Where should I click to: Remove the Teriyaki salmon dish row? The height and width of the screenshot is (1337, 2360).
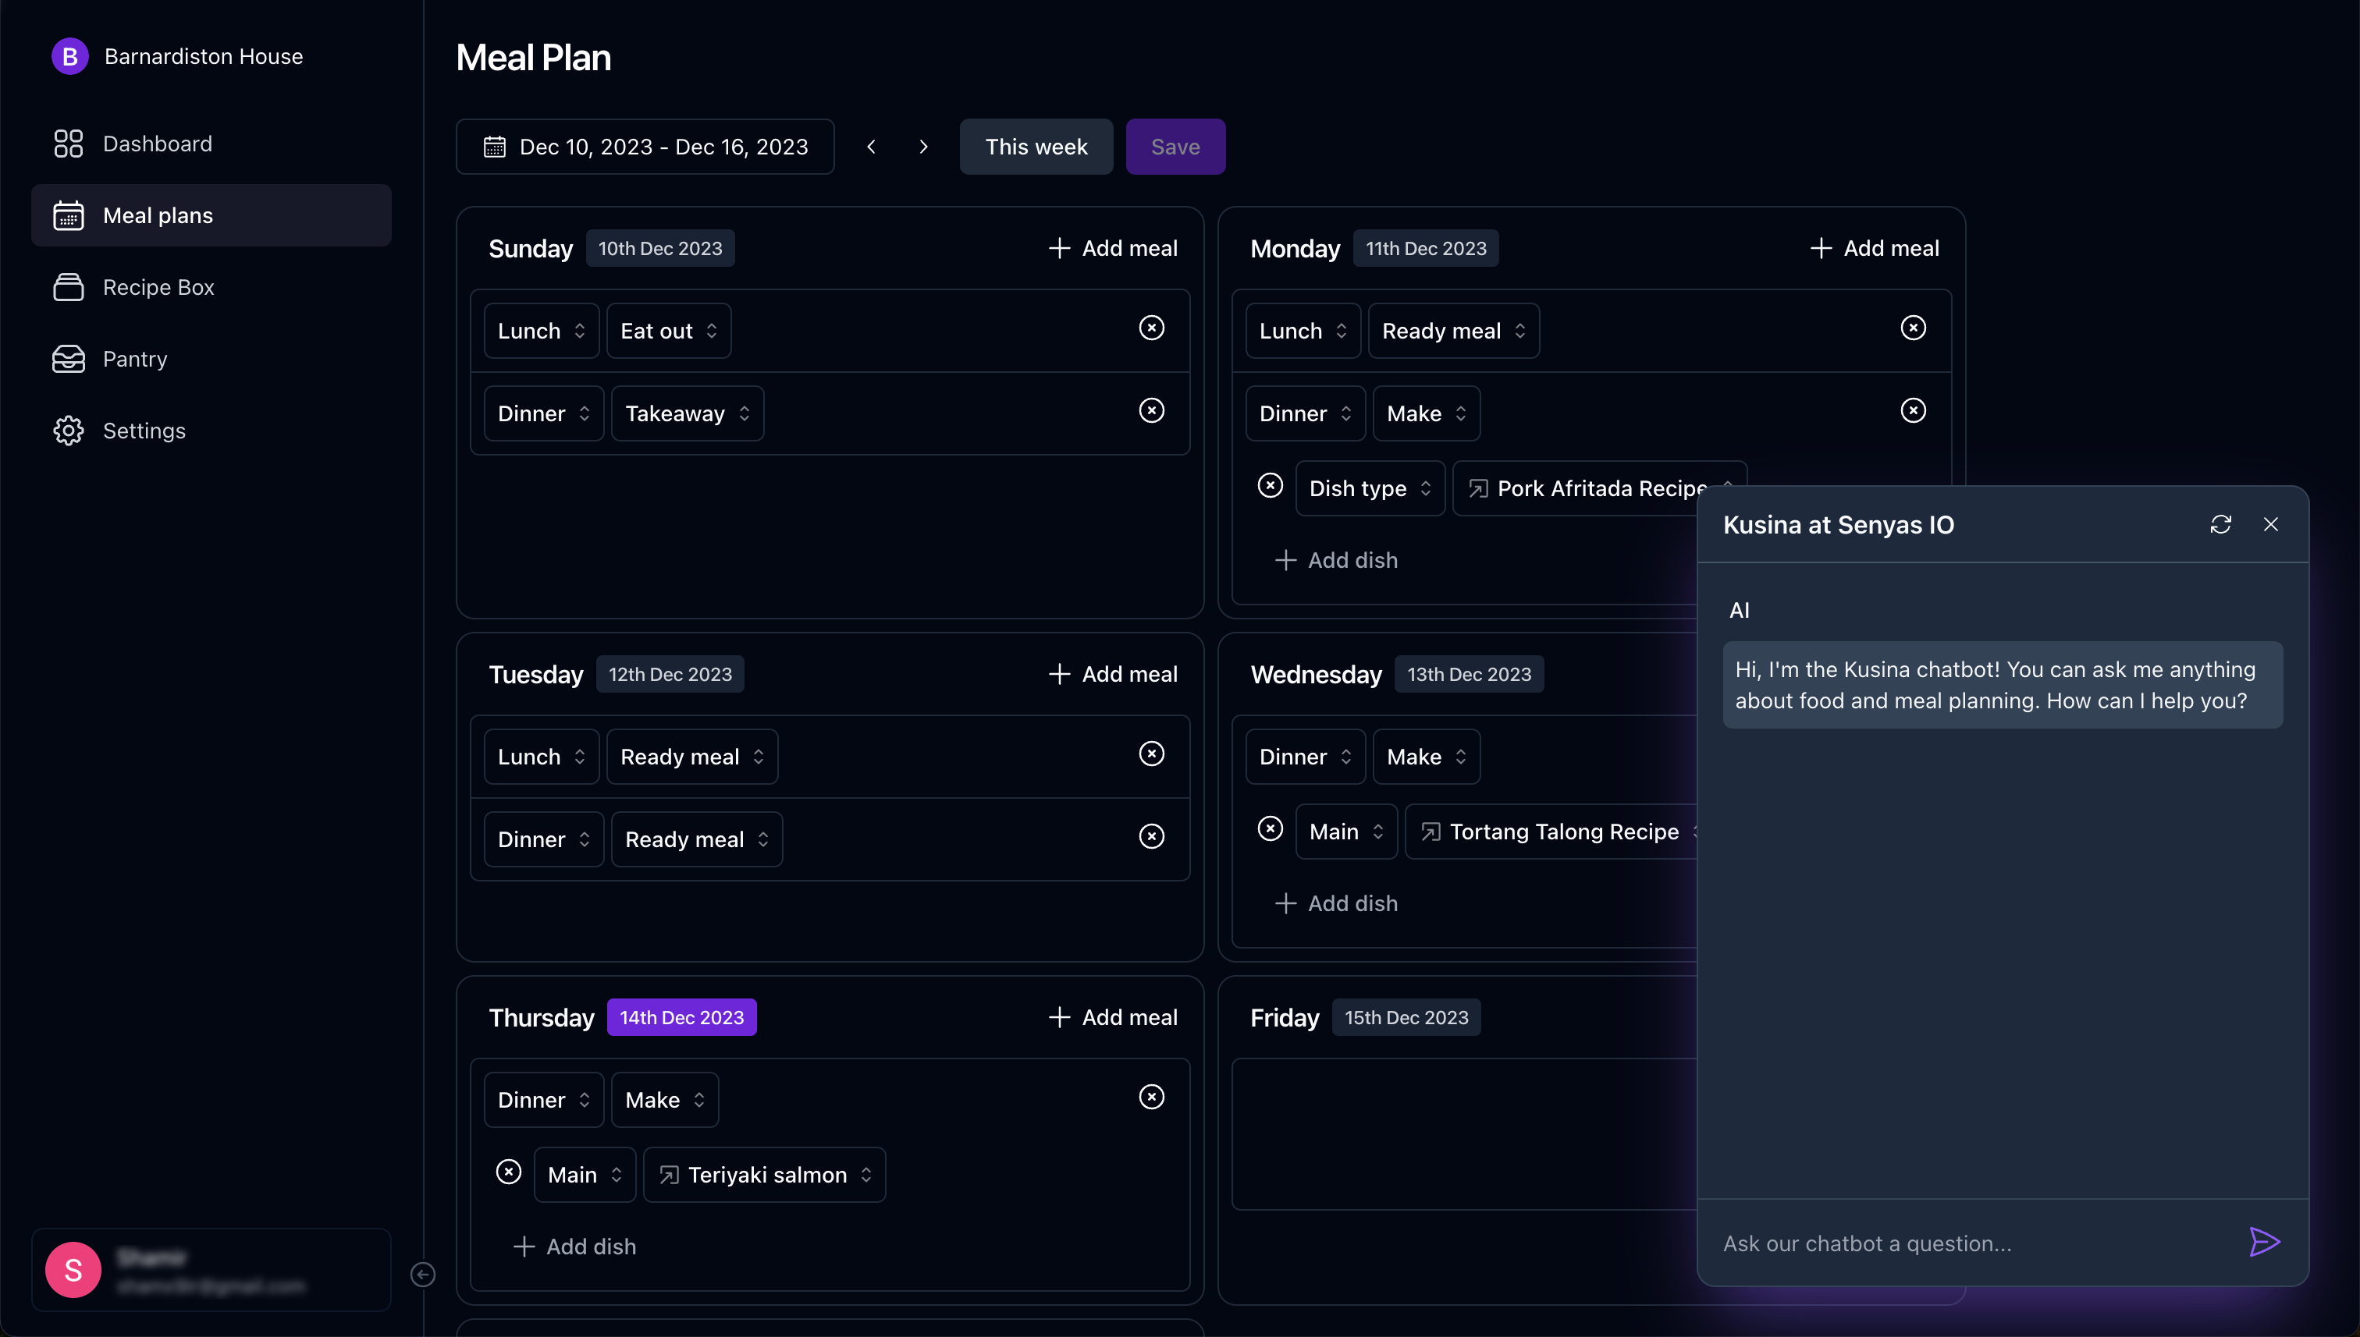pyautogui.click(x=508, y=1172)
